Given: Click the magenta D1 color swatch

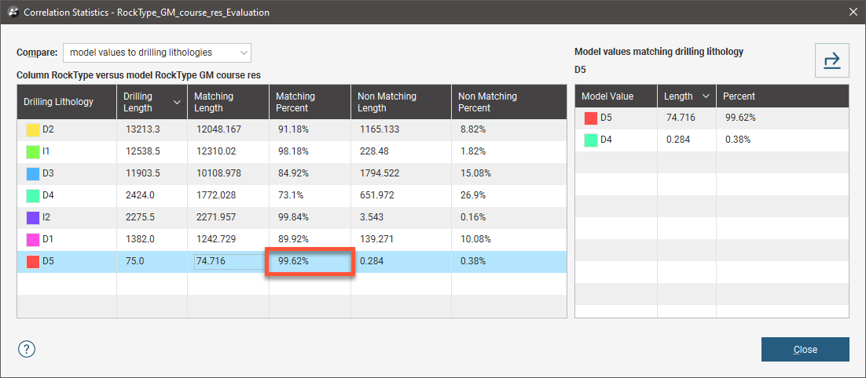Looking at the screenshot, I should (x=33, y=239).
